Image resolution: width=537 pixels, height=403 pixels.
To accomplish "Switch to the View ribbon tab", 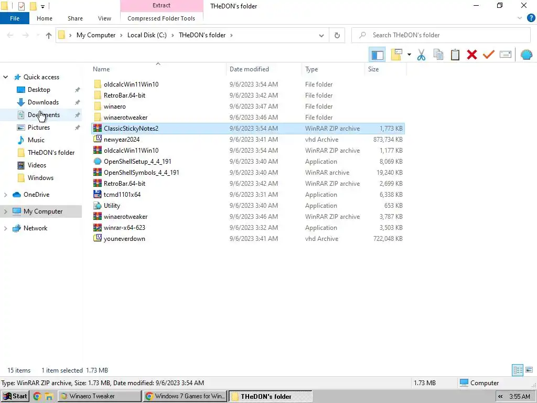I will pos(104,18).
